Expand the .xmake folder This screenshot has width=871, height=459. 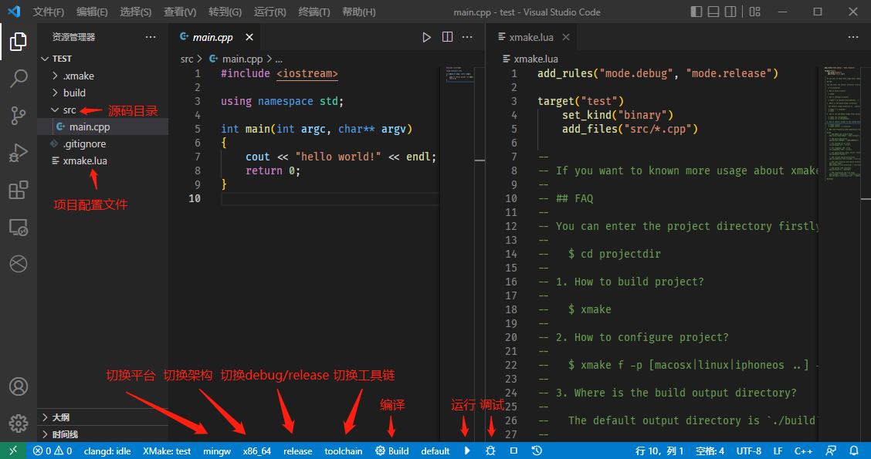point(78,76)
